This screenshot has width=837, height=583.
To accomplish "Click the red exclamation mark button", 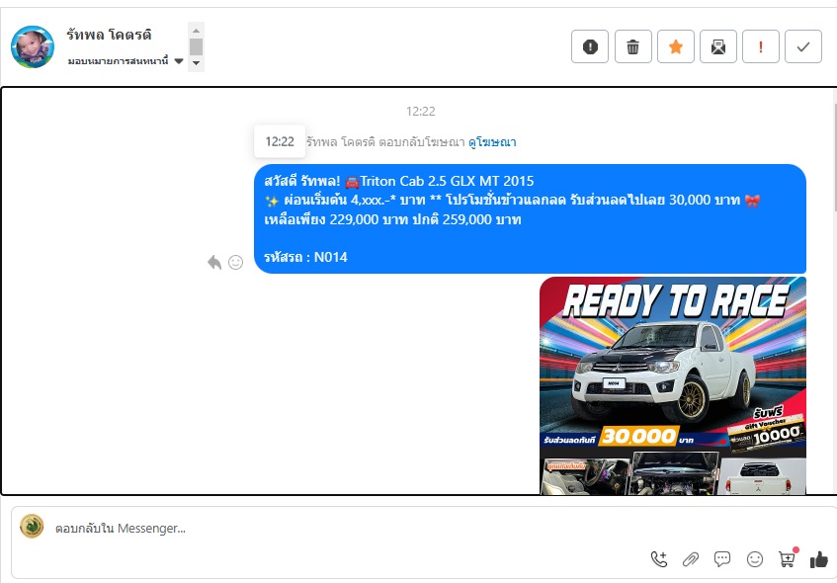I will 761,46.
